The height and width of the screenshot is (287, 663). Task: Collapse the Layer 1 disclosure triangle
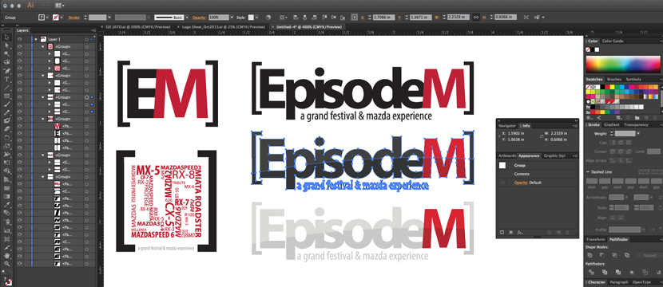coord(36,39)
